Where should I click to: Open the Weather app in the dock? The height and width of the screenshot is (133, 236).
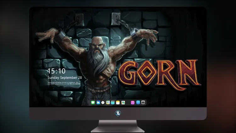coord(98,102)
